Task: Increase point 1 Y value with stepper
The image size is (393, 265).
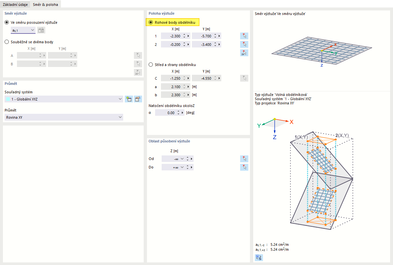Action: tap(215, 35)
